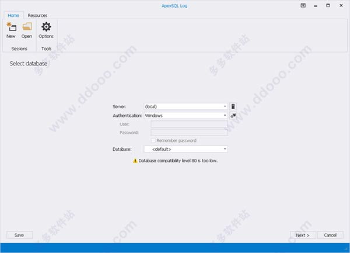Click the compatibility level warning text
350x253 pixels.
178,161
